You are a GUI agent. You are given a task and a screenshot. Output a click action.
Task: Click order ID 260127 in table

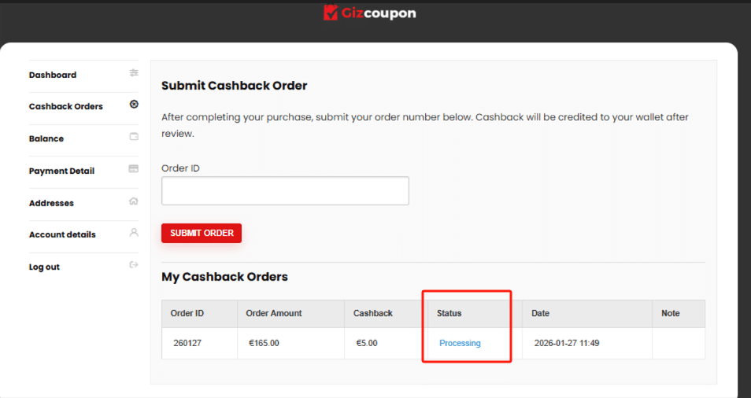pyautogui.click(x=187, y=343)
